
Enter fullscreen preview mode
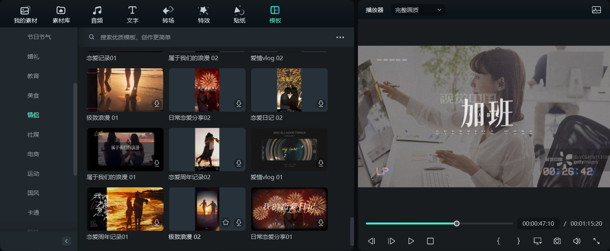pos(596,241)
